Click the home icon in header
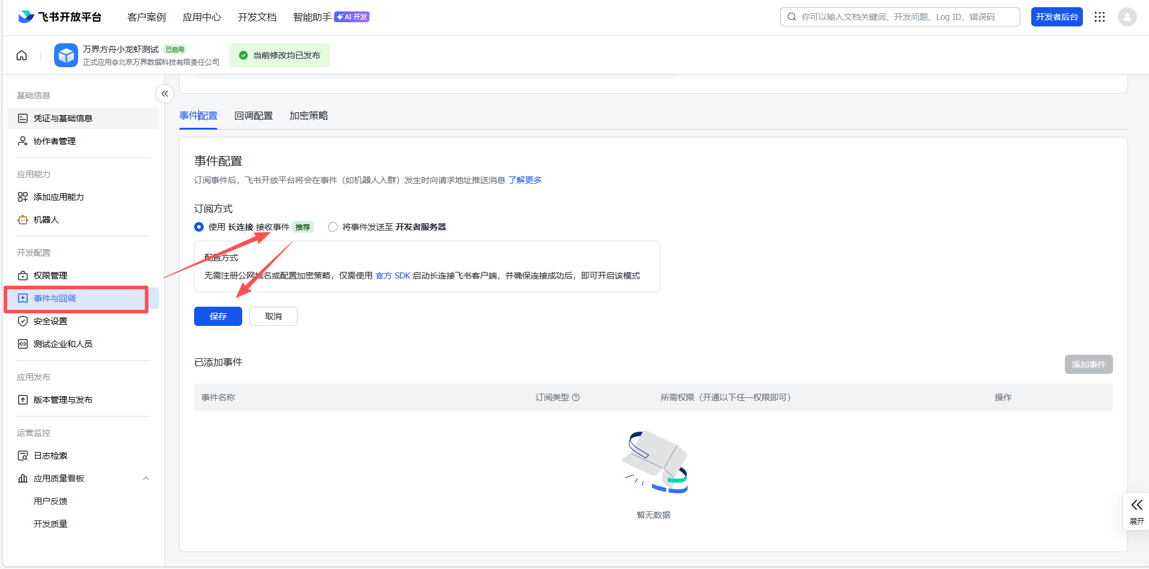The width and height of the screenshot is (1149, 569). click(22, 55)
